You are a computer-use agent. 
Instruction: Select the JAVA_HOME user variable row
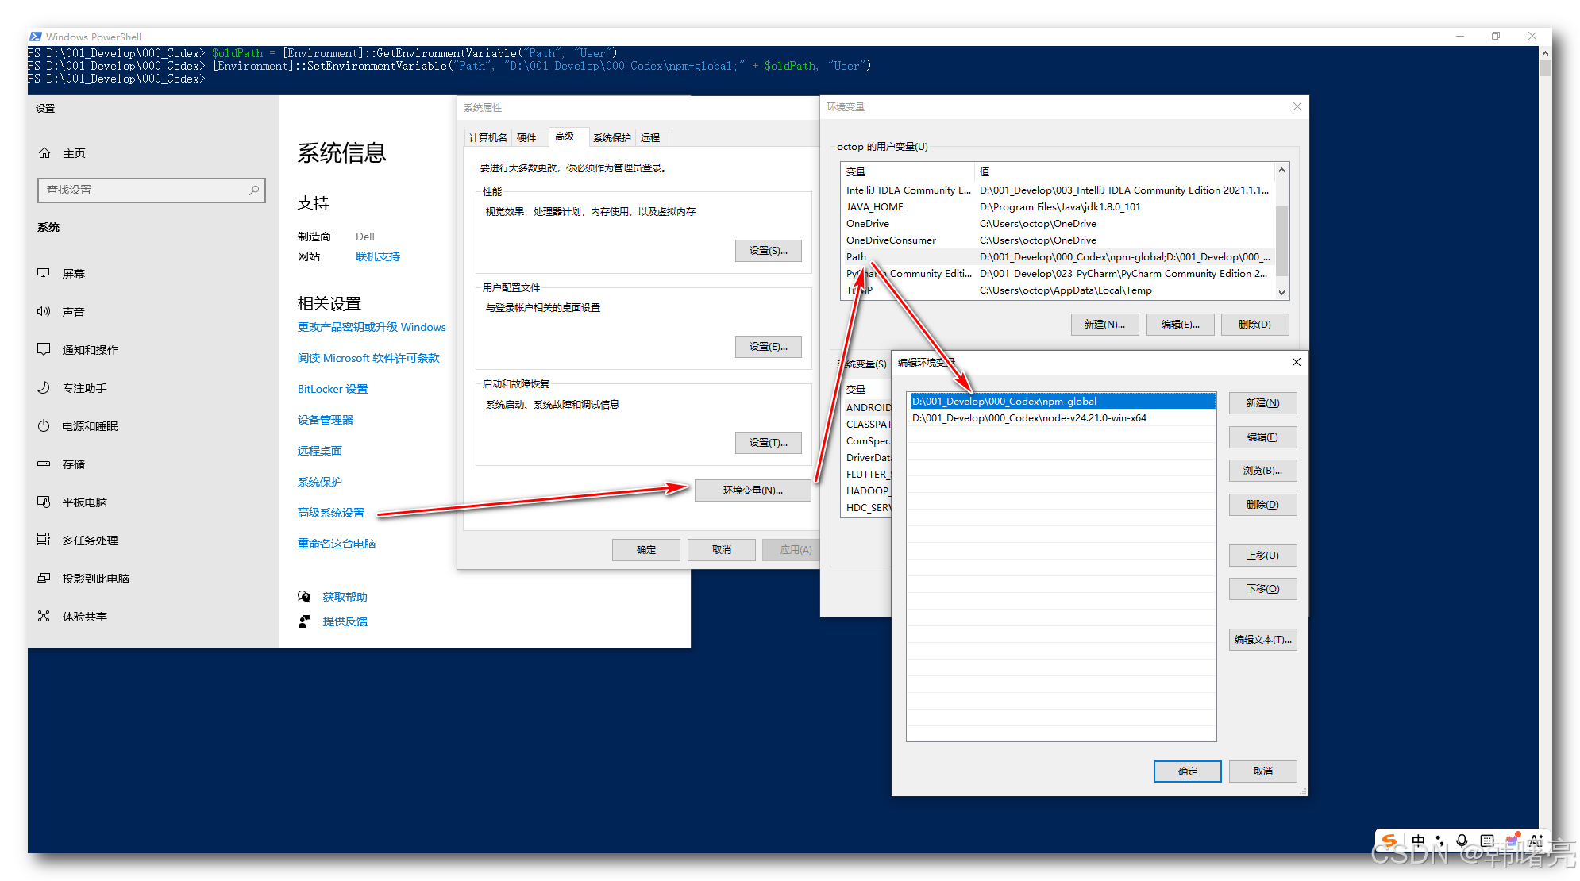click(1058, 207)
